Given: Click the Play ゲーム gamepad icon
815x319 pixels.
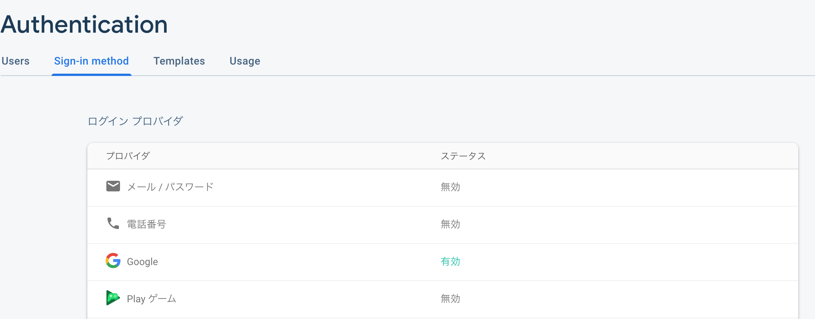Looking at the screenshot, I should pyautogui.click(x=112, y=298).
